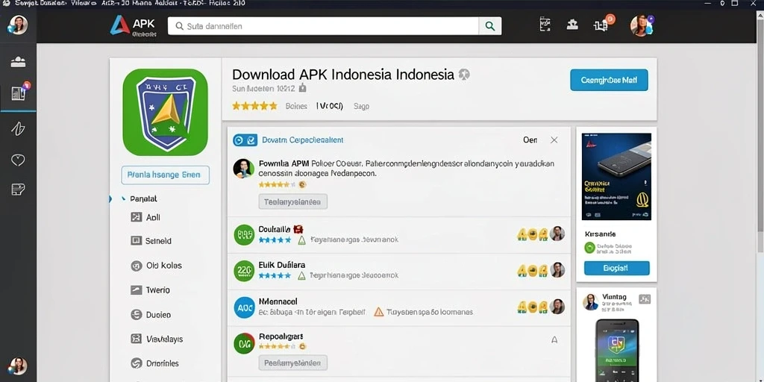Expand the Repoaligrars row with caret icon

(x=554, y=340)
